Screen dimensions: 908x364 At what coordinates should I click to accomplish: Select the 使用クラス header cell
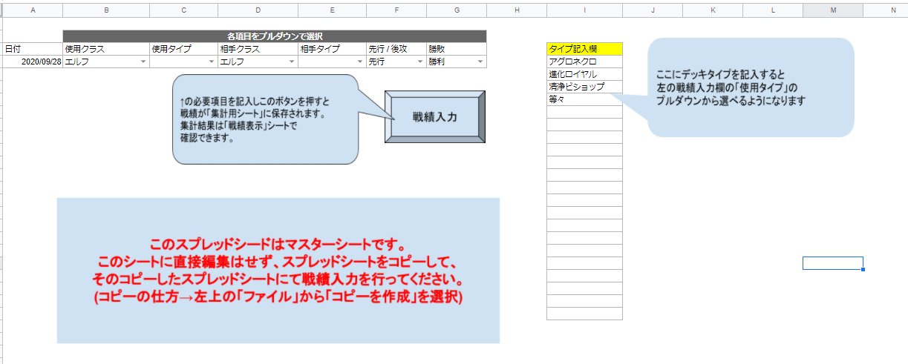(106, 49)
